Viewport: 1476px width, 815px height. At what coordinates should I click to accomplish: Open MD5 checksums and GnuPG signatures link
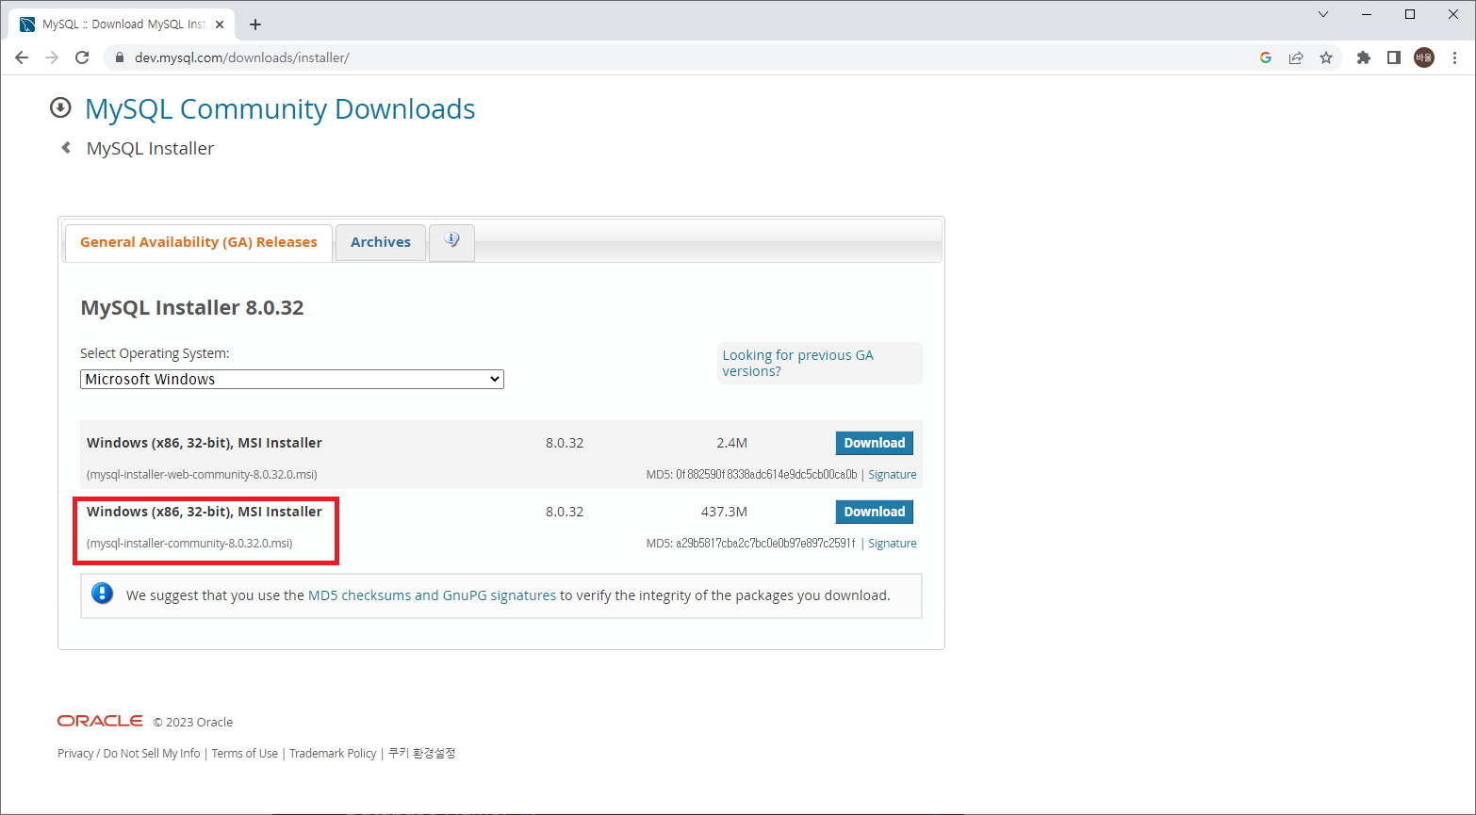[432, 595]
